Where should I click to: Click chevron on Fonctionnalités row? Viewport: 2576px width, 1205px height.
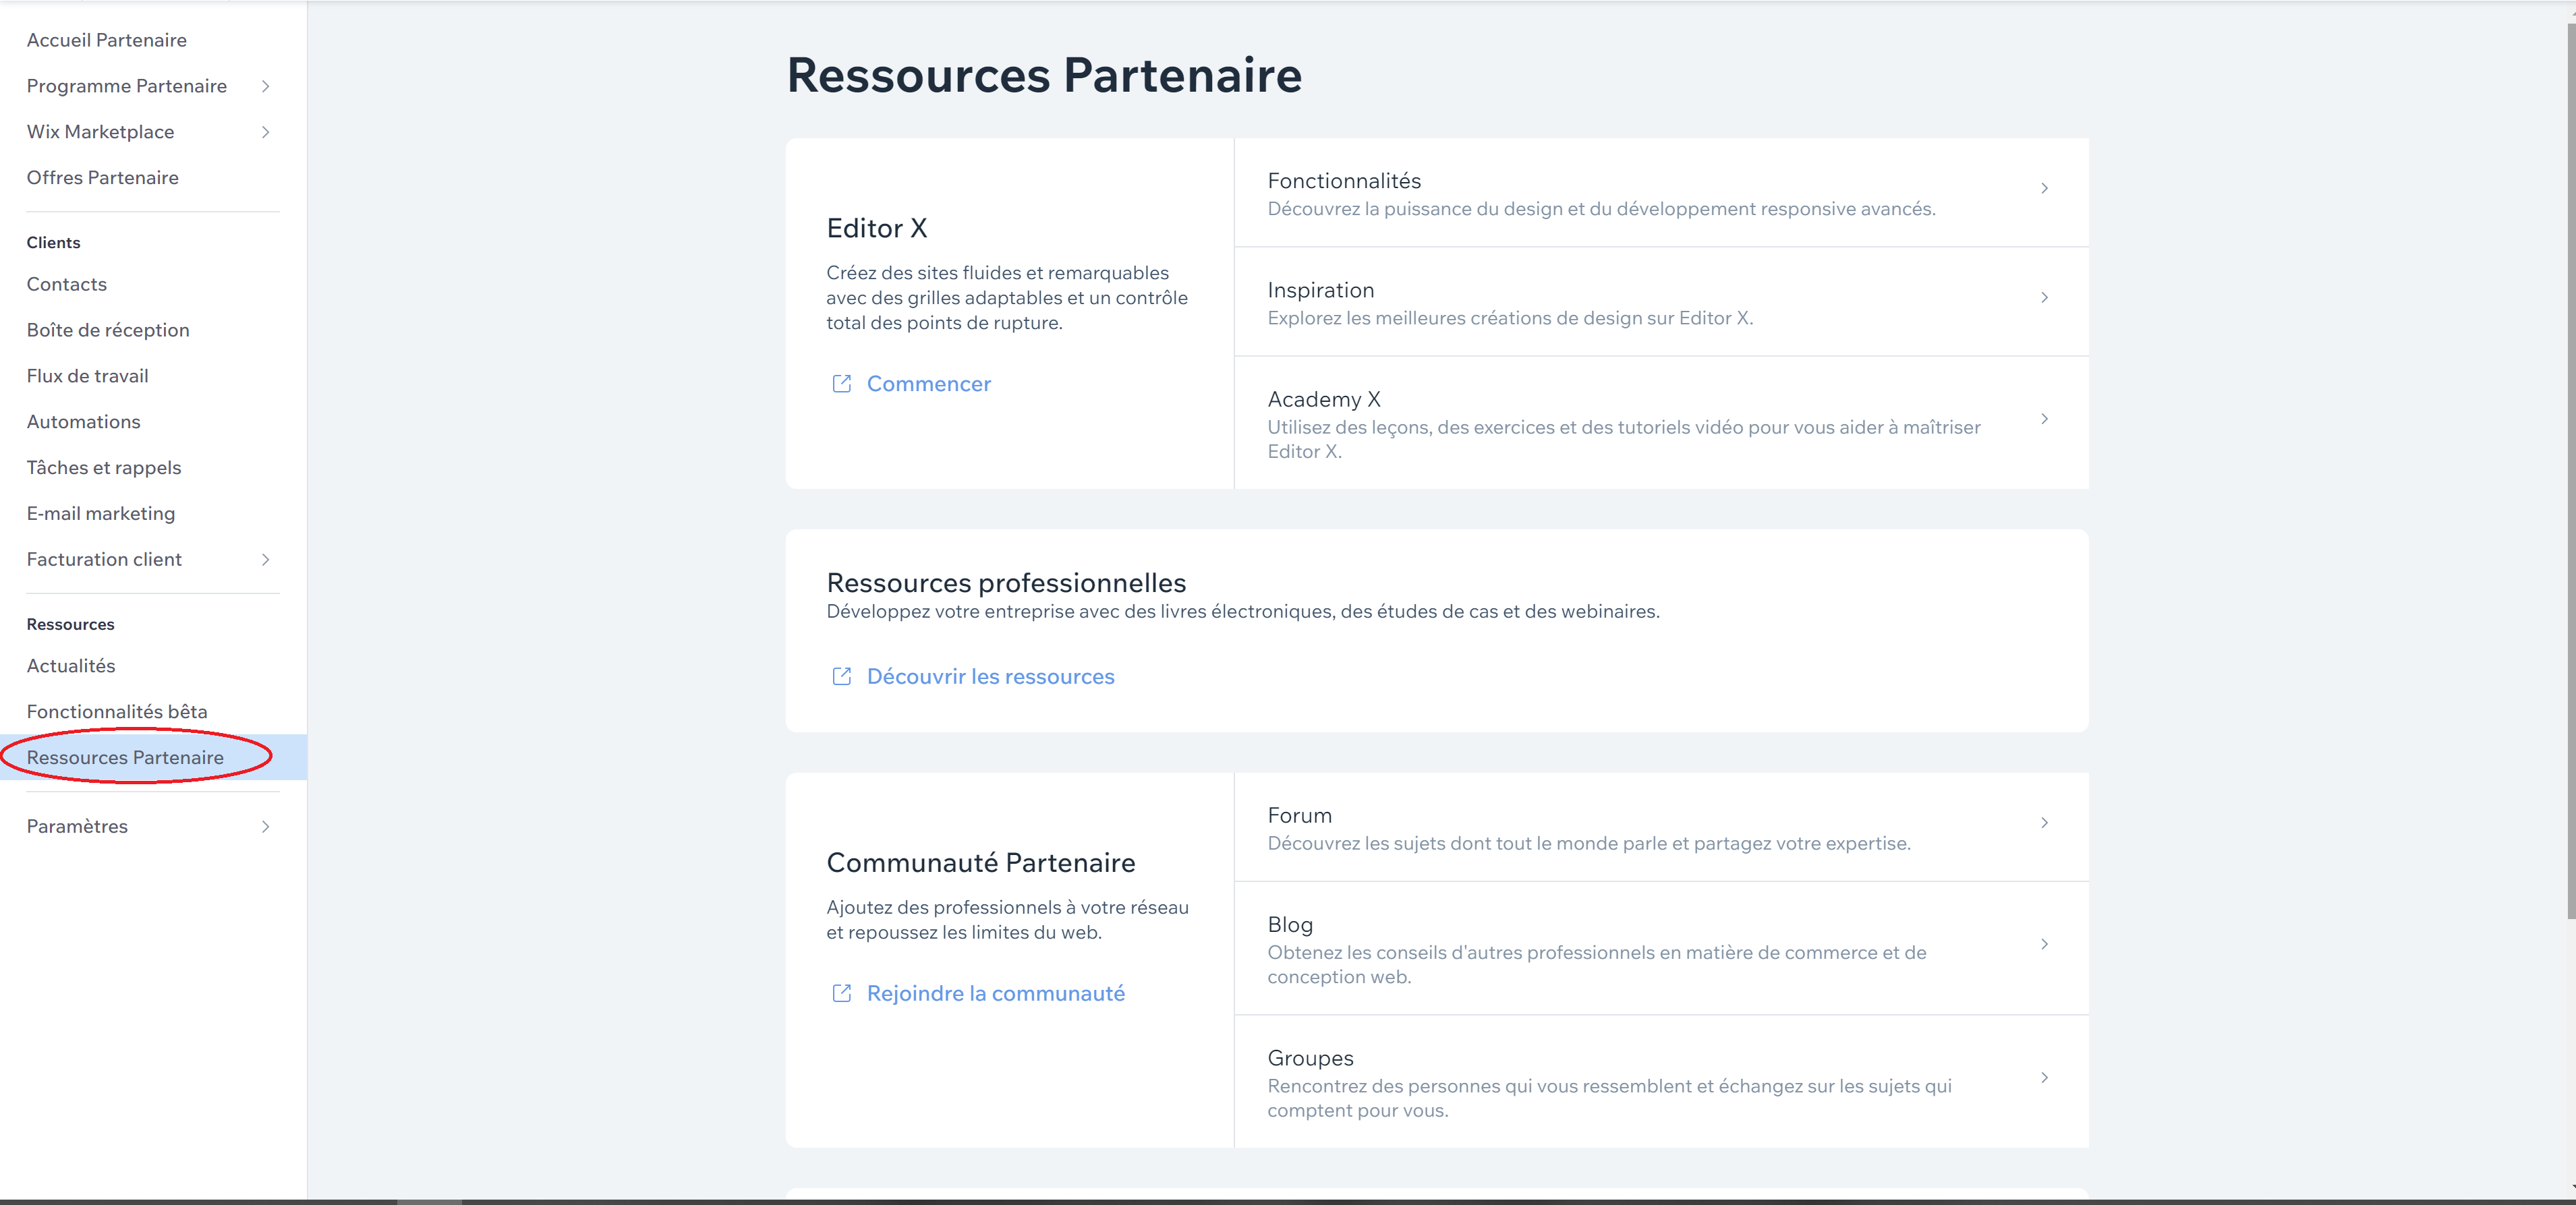click(2044, 188)
